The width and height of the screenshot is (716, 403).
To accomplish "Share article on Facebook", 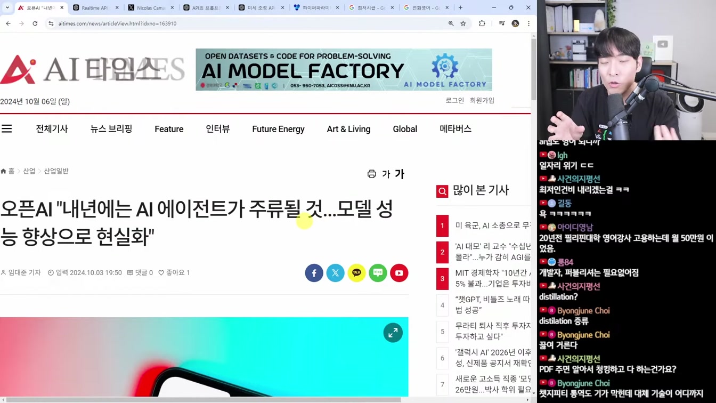I will click(x=314, y=273).
